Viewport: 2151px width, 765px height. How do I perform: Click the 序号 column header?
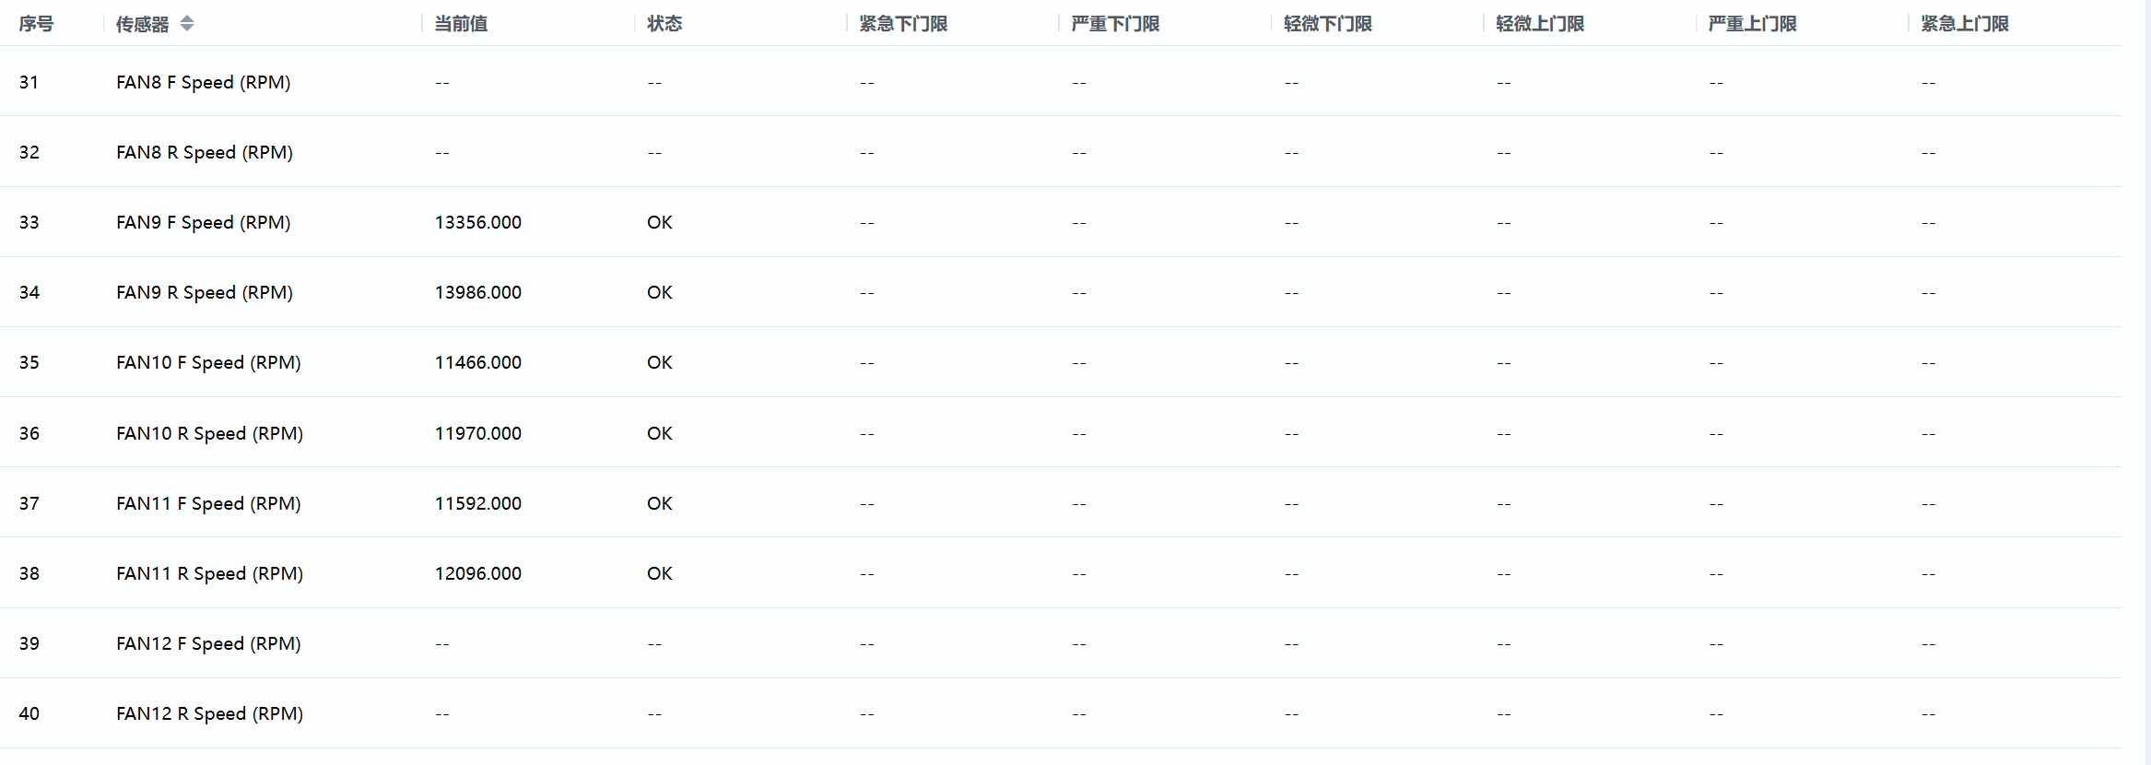(36, 24)
